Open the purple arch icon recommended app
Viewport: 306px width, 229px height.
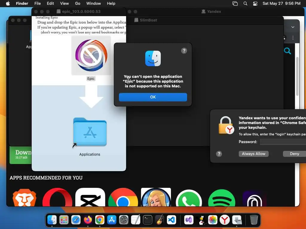point(255,198)
